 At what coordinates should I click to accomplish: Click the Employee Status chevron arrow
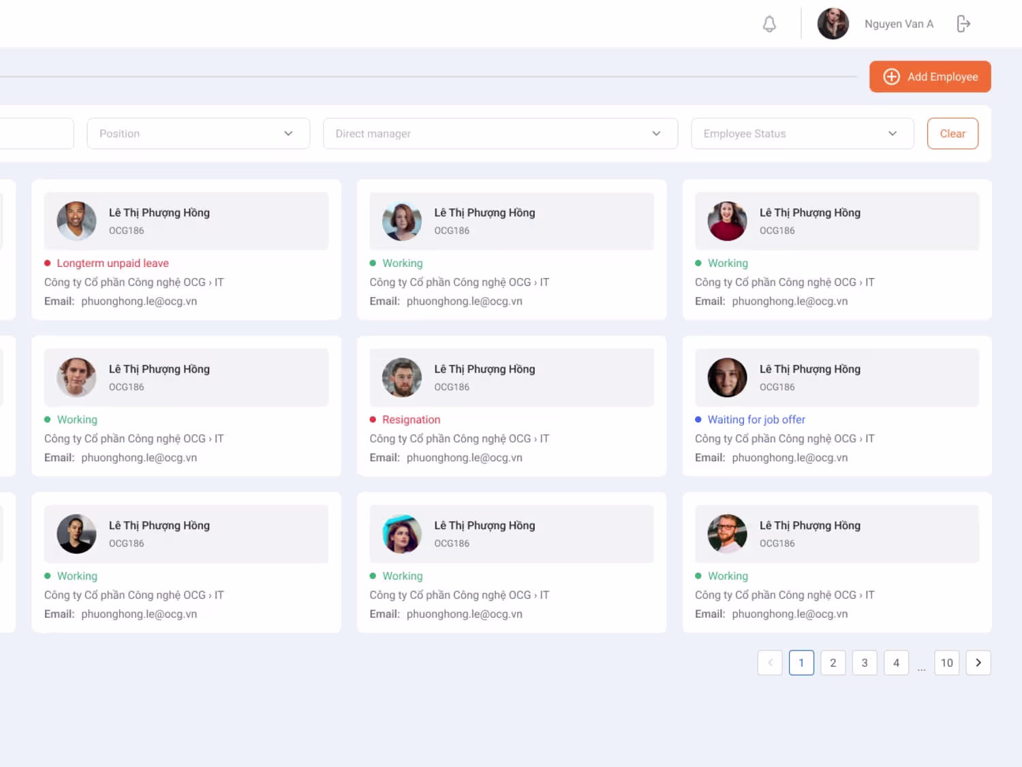(x=893, y=134)
